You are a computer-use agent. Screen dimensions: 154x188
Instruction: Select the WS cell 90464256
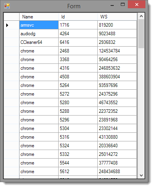(x=117, y=60)
